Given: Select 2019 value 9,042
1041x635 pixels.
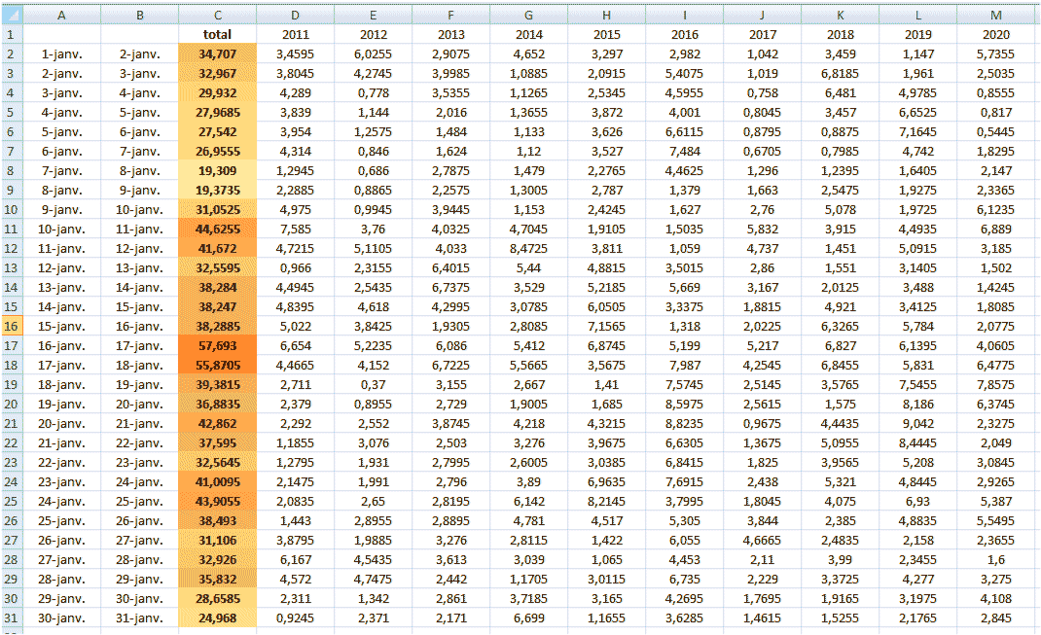Looking at the screenshot, I should (x=918, y=424).
